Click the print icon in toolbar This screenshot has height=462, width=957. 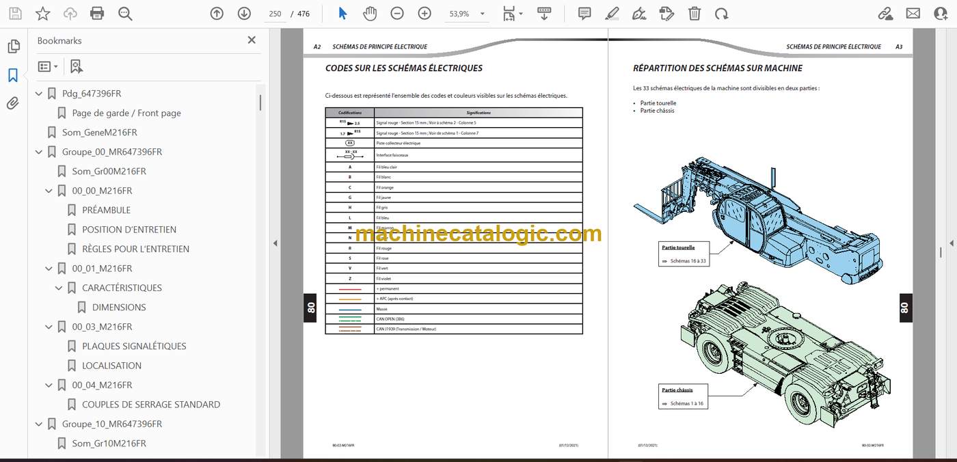click(97, 13)
